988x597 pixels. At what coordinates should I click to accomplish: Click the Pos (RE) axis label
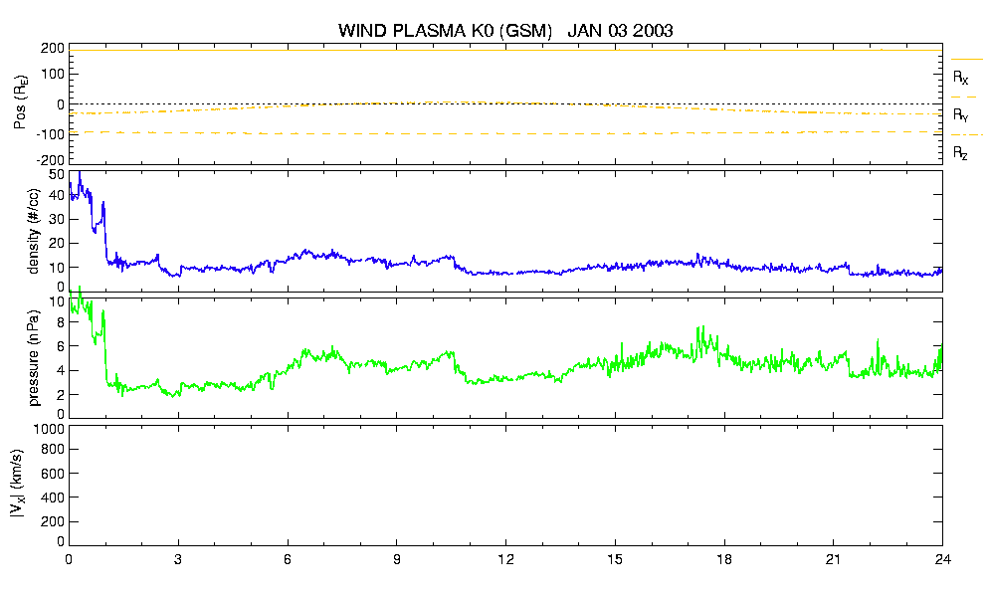[21, 102]
